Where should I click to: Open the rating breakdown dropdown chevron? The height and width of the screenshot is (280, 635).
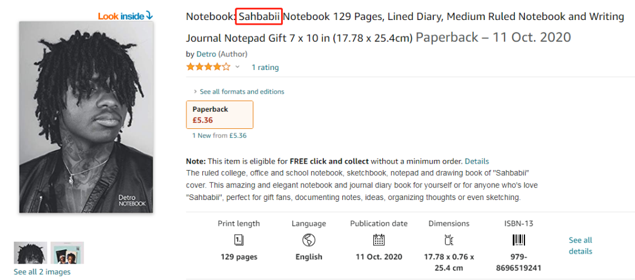(238, 67)
